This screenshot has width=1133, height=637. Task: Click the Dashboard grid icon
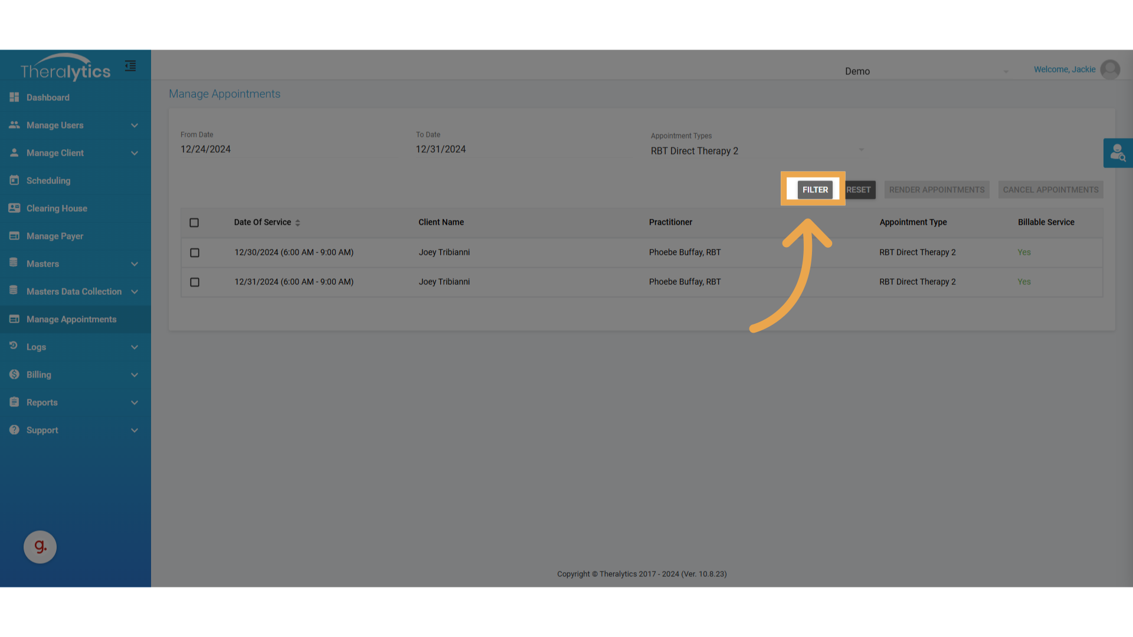click(14, 97)
